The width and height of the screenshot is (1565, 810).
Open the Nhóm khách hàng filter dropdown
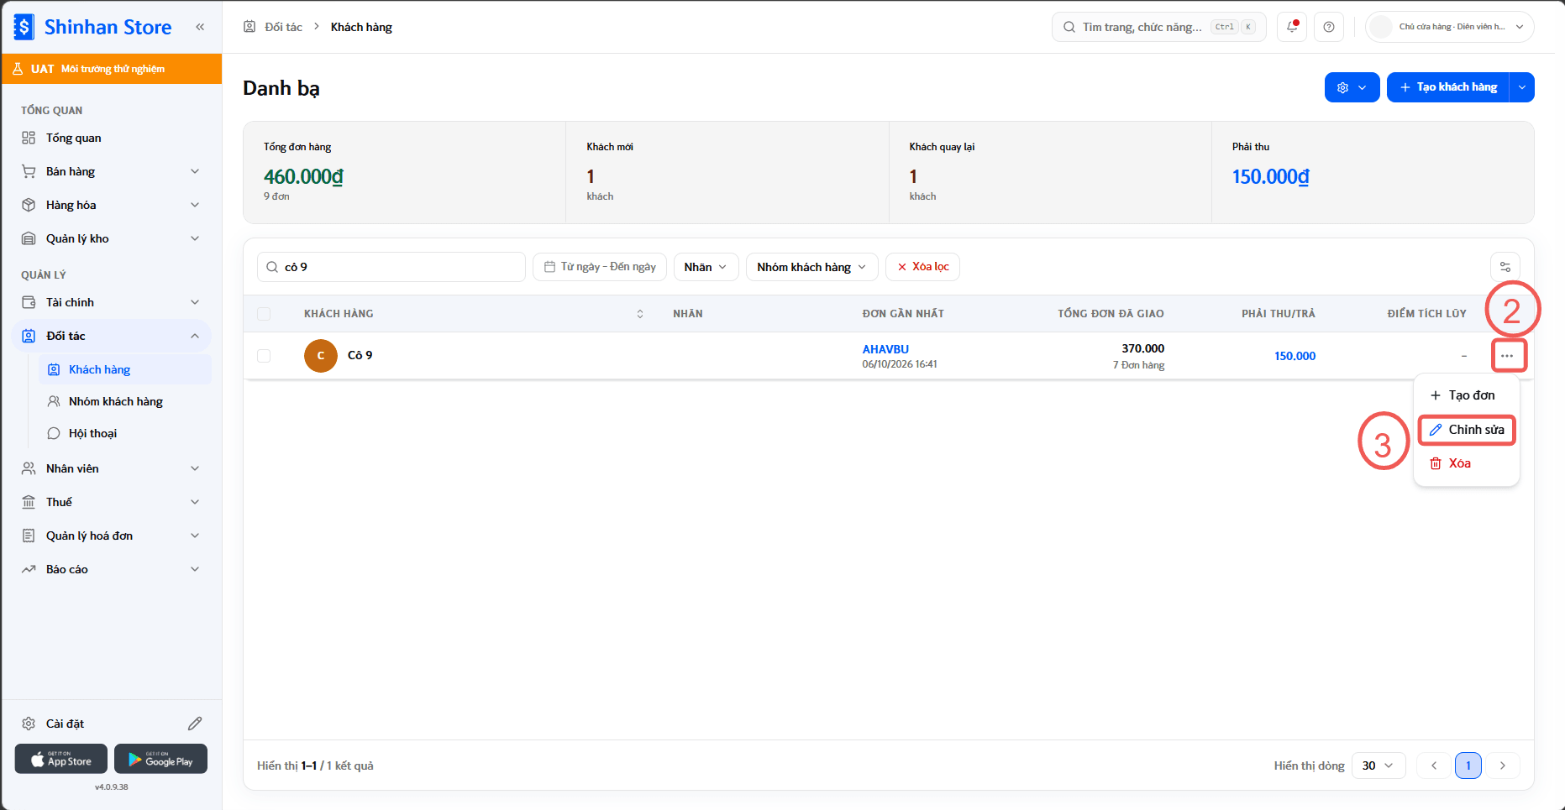(x=811, y=267)
